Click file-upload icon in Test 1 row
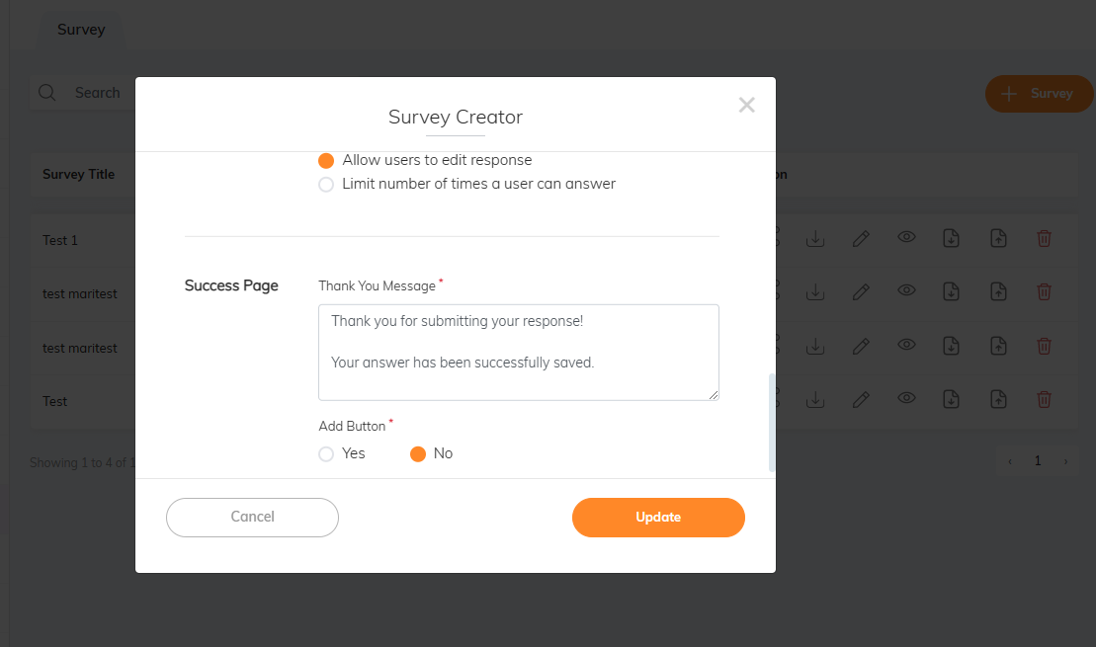 (x=999, y=238)
